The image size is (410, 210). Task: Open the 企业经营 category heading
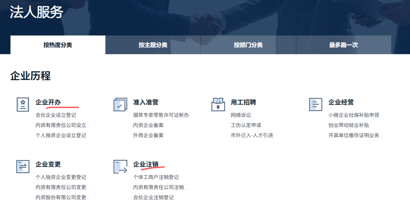341,102
